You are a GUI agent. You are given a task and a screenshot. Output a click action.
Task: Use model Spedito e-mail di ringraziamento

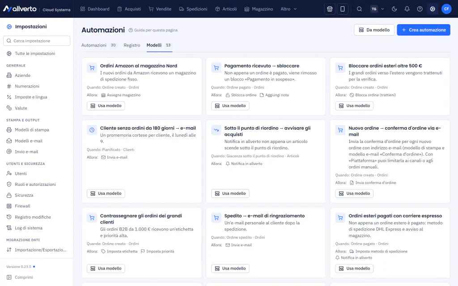point(230,268)
